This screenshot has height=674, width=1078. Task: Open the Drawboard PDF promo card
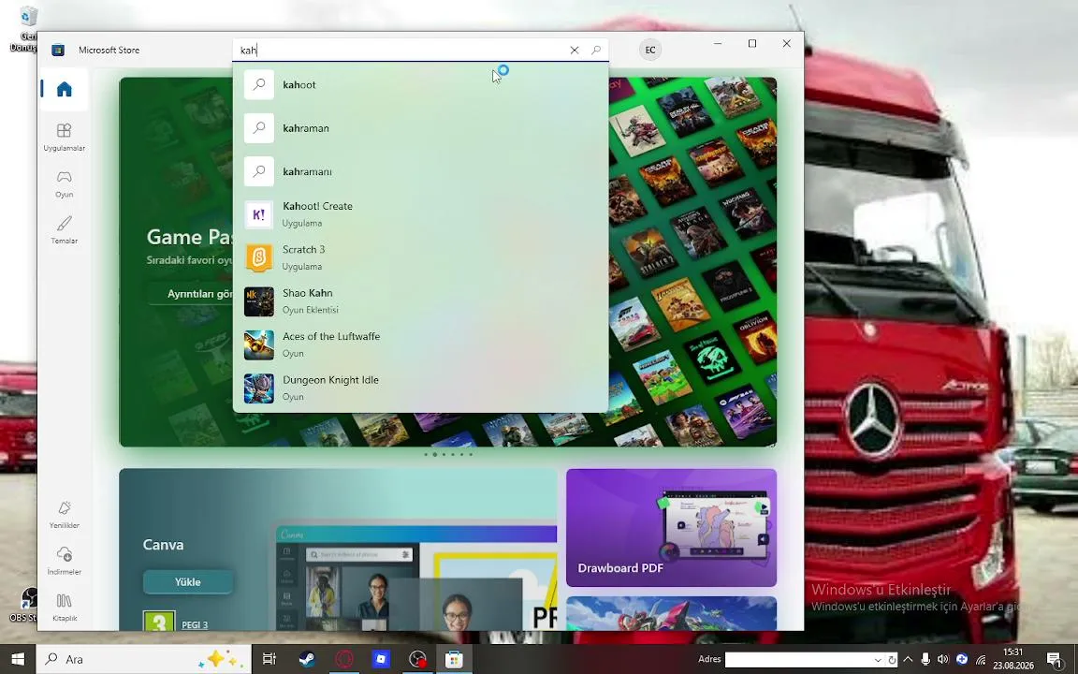[x=671, y=528]
